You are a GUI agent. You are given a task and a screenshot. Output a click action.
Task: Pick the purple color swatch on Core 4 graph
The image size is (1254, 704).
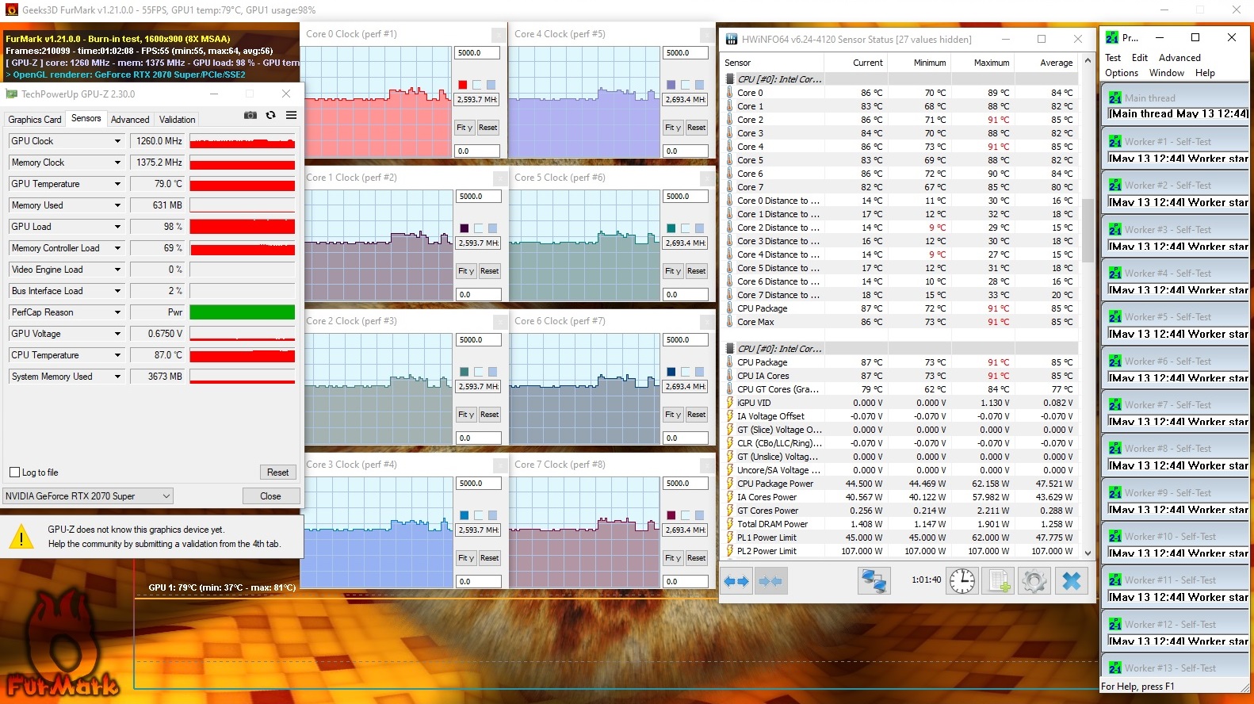click(671, 85)
